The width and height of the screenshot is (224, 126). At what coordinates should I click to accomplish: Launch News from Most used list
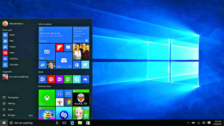pyautogui.click(x=9, y=53)
